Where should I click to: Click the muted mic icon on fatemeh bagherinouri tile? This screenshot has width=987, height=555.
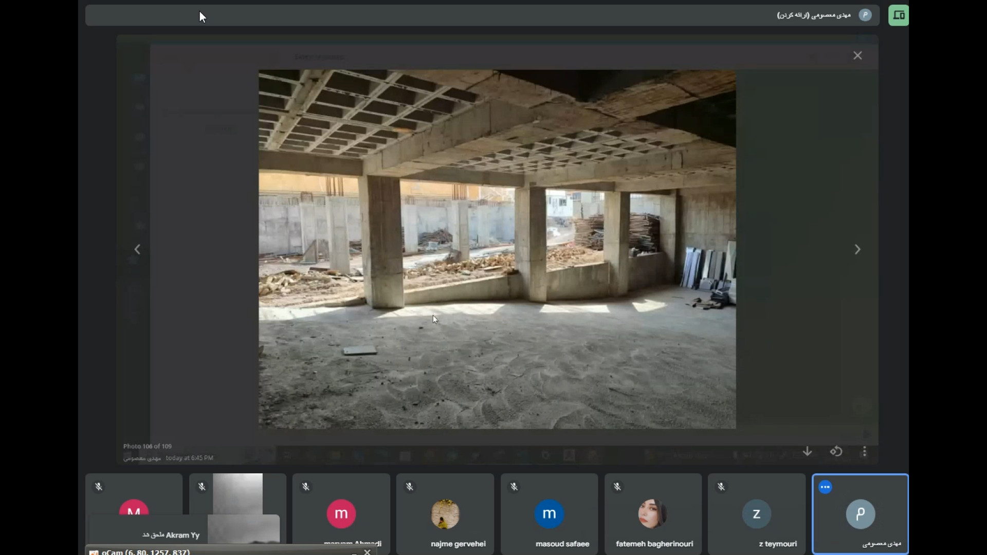(617, 486)
